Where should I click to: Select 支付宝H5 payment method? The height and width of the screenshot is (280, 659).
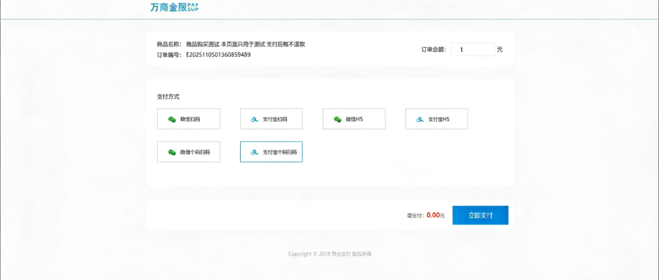(x=437, y=119)
